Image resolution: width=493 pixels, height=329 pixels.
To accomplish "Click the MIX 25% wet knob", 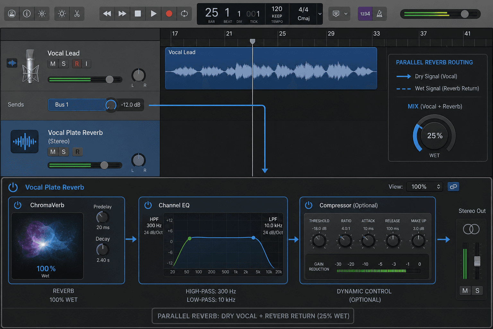I will point(435,136).
